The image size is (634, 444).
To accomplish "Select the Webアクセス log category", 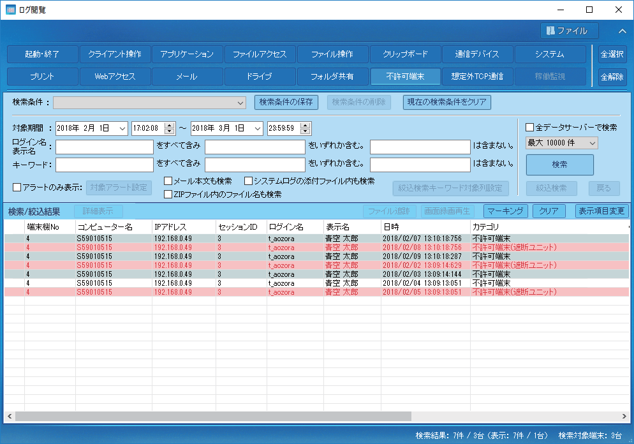I will pos(115,77).
